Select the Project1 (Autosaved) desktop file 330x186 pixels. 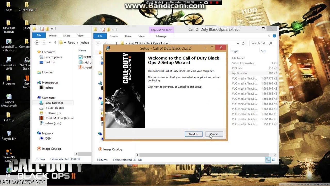click(x=9, y=100)
